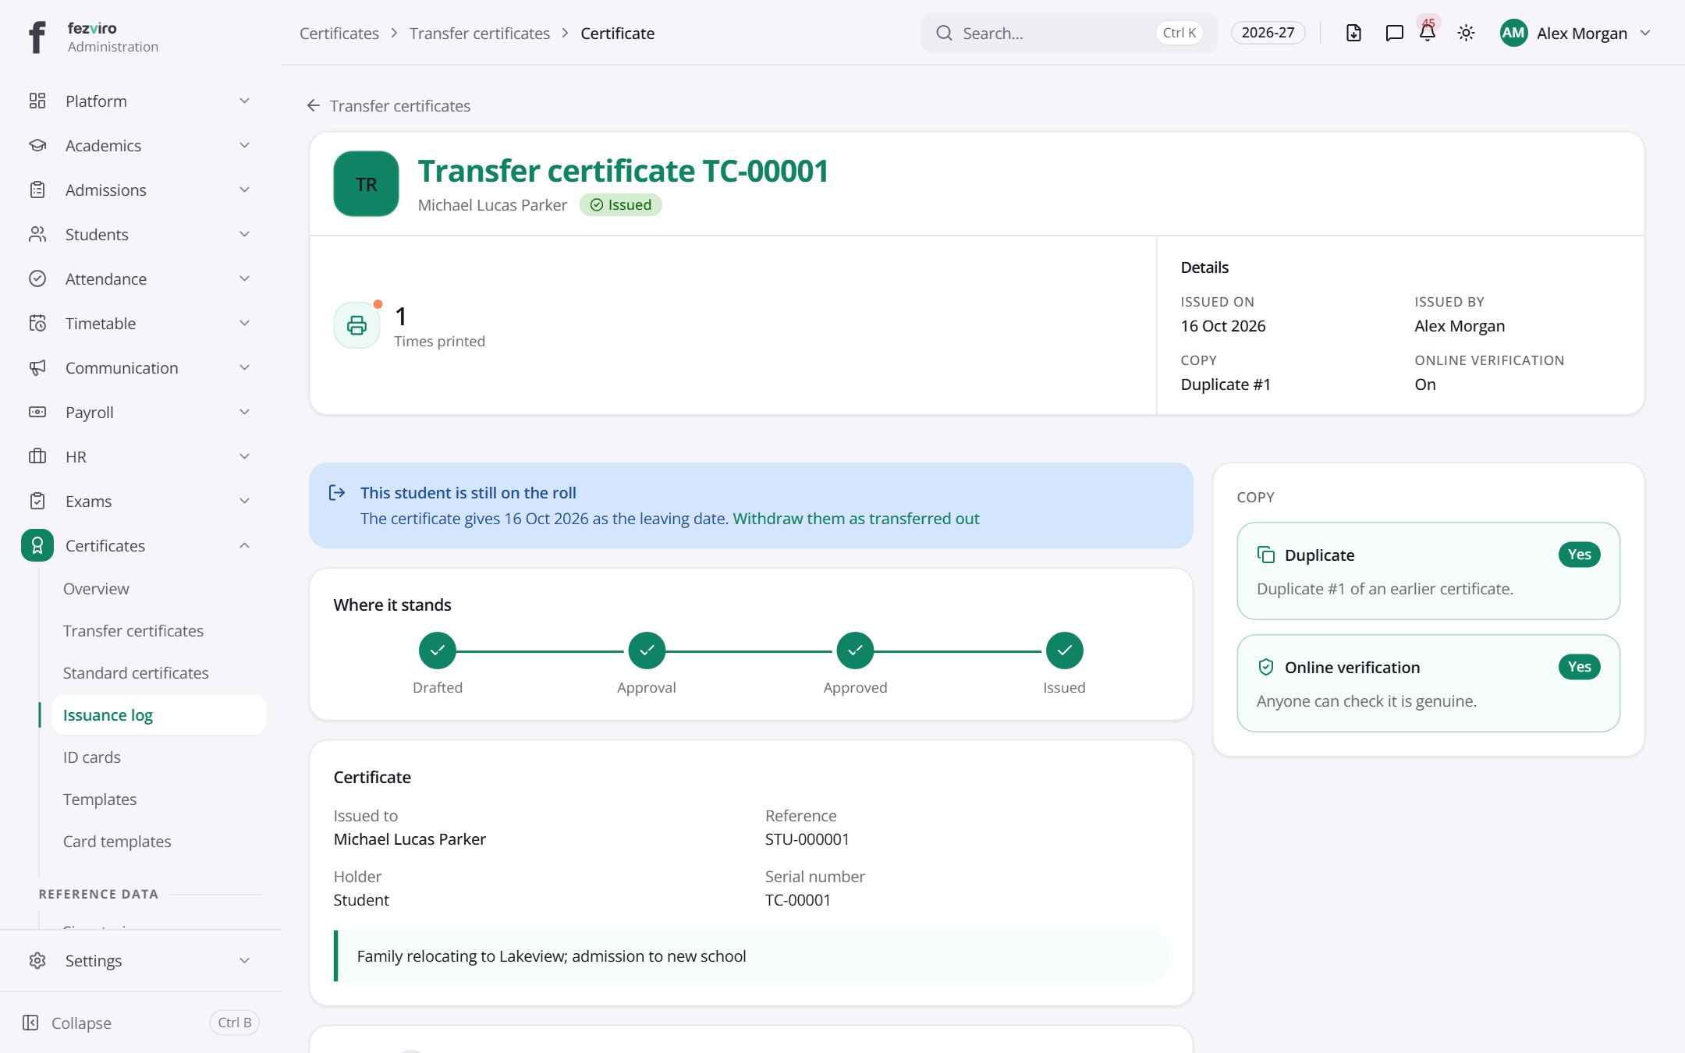The height and width of the screenshot is (1053, 1685).
Task: Click the HR briefcase icon
Action: [37, 456]
